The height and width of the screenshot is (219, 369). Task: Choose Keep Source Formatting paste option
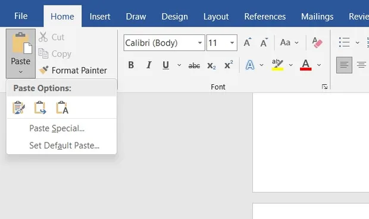tap(18, 107)
